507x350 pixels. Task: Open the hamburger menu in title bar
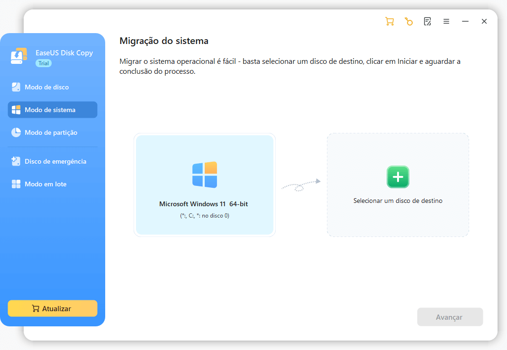[446, 21]
